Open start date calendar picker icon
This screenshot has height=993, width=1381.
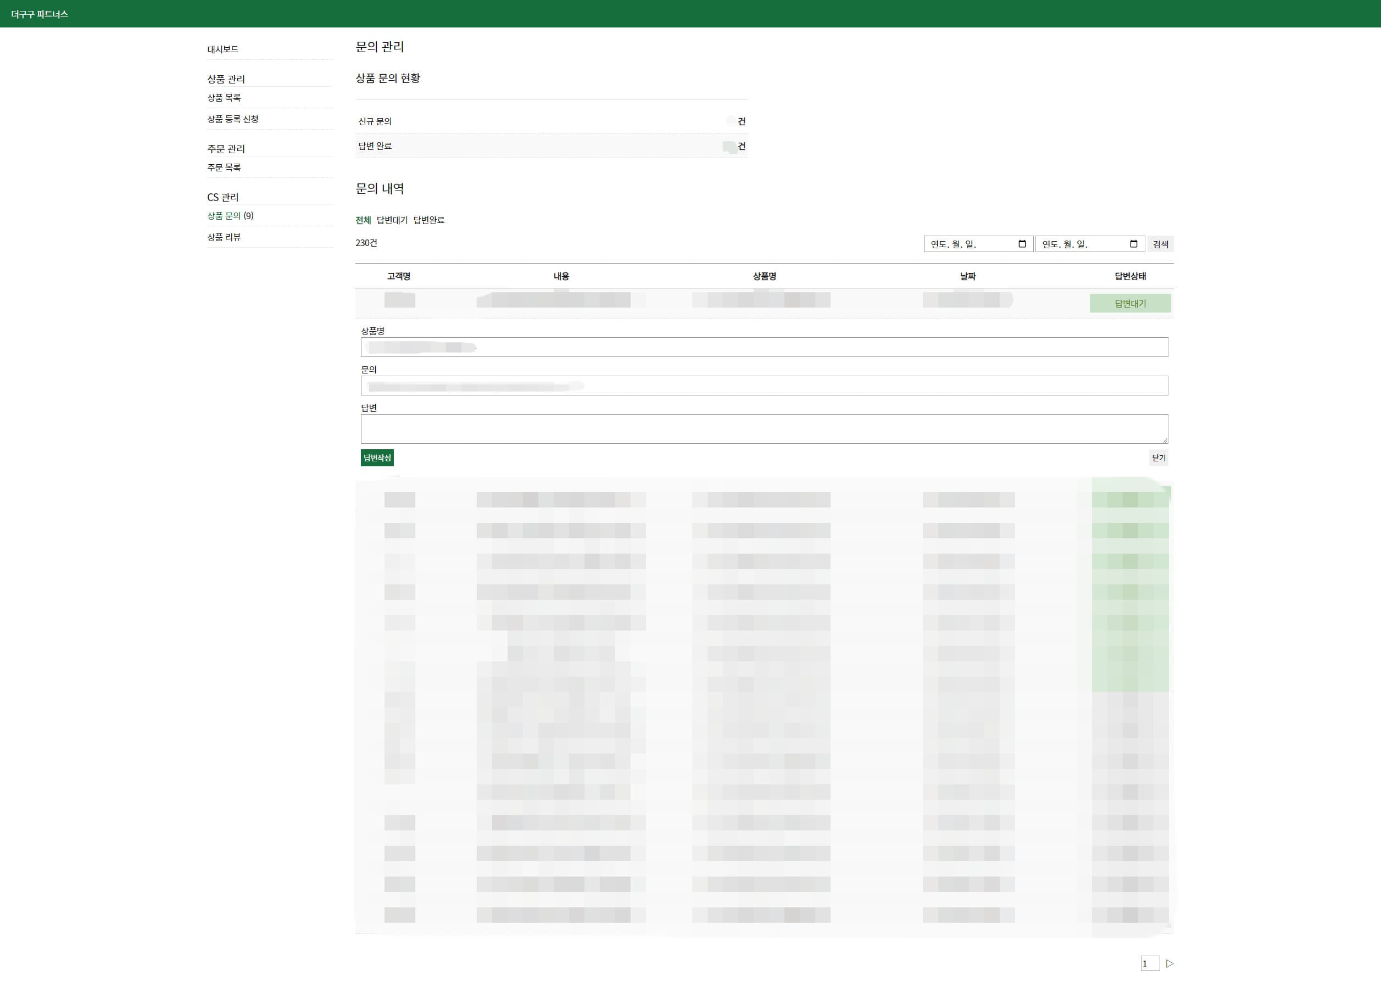point(1022,244)
